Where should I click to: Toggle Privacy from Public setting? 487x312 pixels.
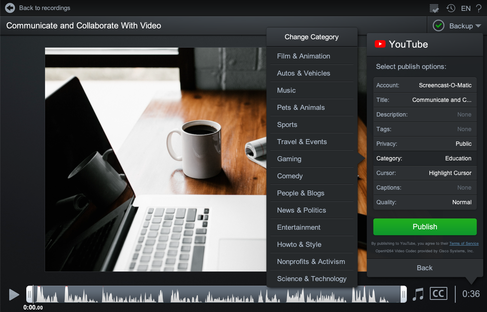click(425, 144)
